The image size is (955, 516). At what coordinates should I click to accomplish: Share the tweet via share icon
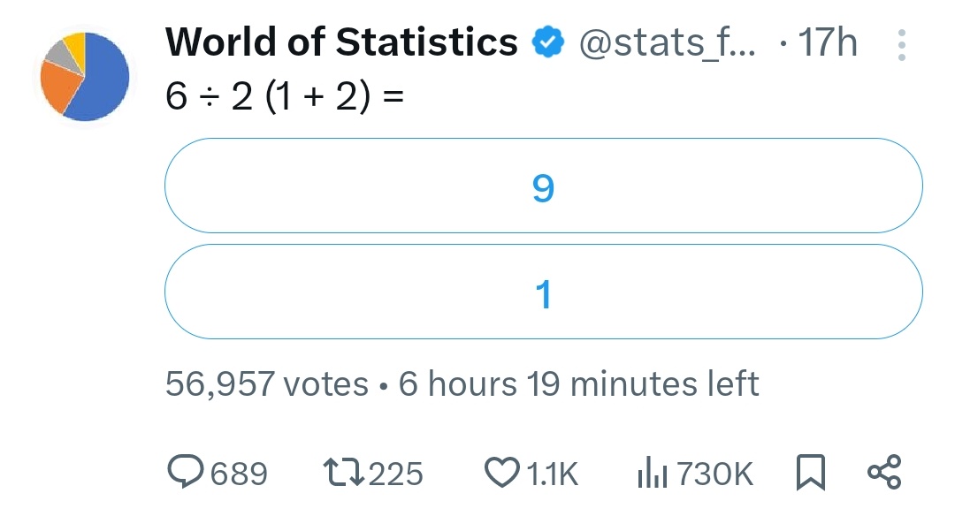coord(884,473)
